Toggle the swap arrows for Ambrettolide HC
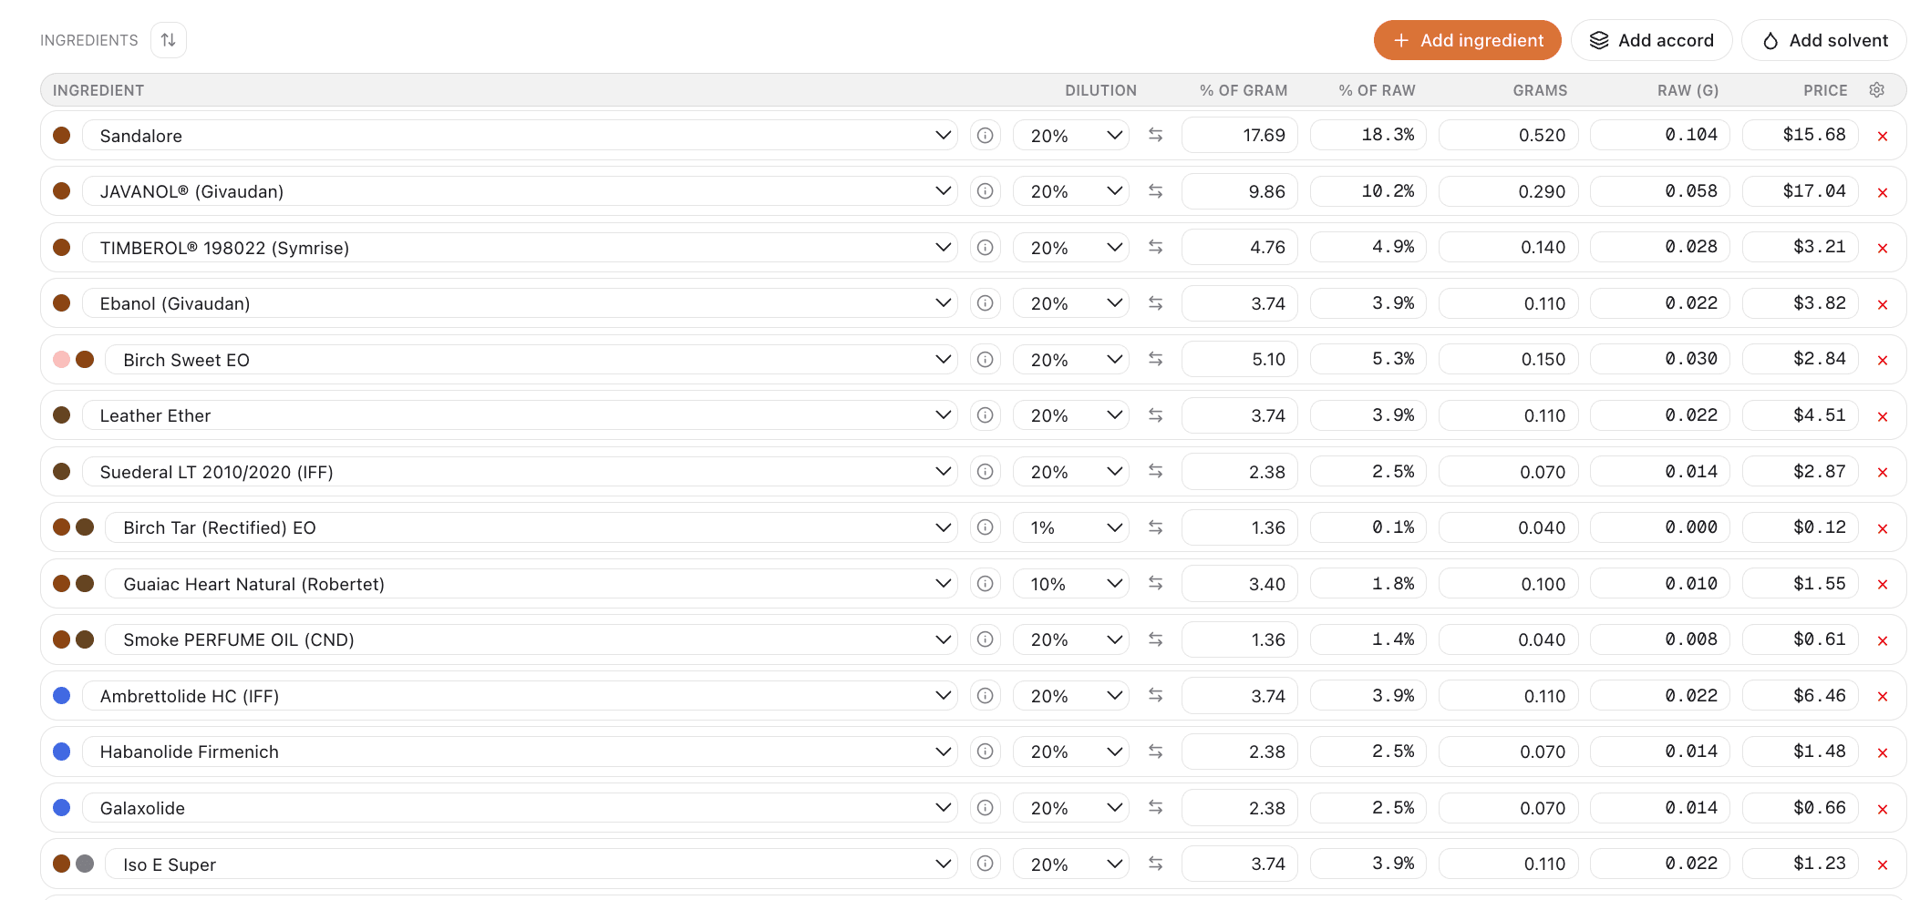 1155,696
